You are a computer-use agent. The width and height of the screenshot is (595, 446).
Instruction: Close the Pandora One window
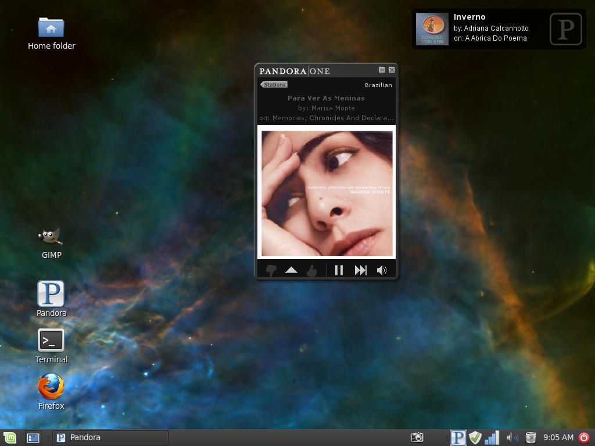coord(392,70)
